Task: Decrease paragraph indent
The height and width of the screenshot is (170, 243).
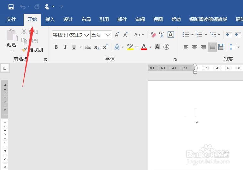Action: click(229, 35)
